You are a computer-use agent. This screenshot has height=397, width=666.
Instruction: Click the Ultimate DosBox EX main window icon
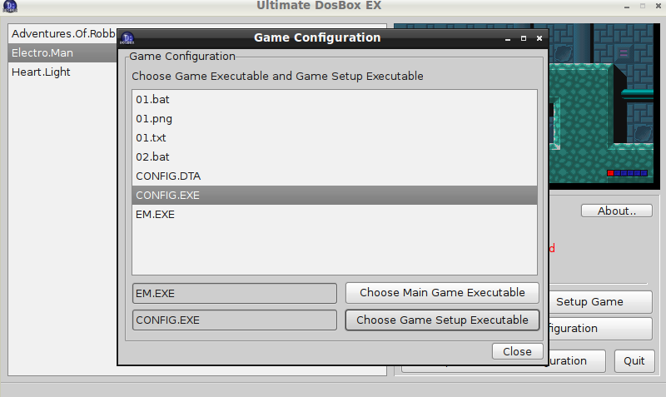[10, 8]
